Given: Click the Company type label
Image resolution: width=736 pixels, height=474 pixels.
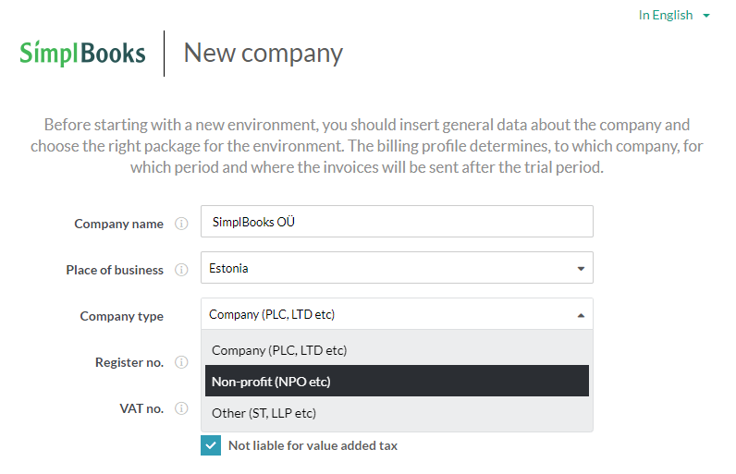Looking at the screenshot, I should point(121,316).
